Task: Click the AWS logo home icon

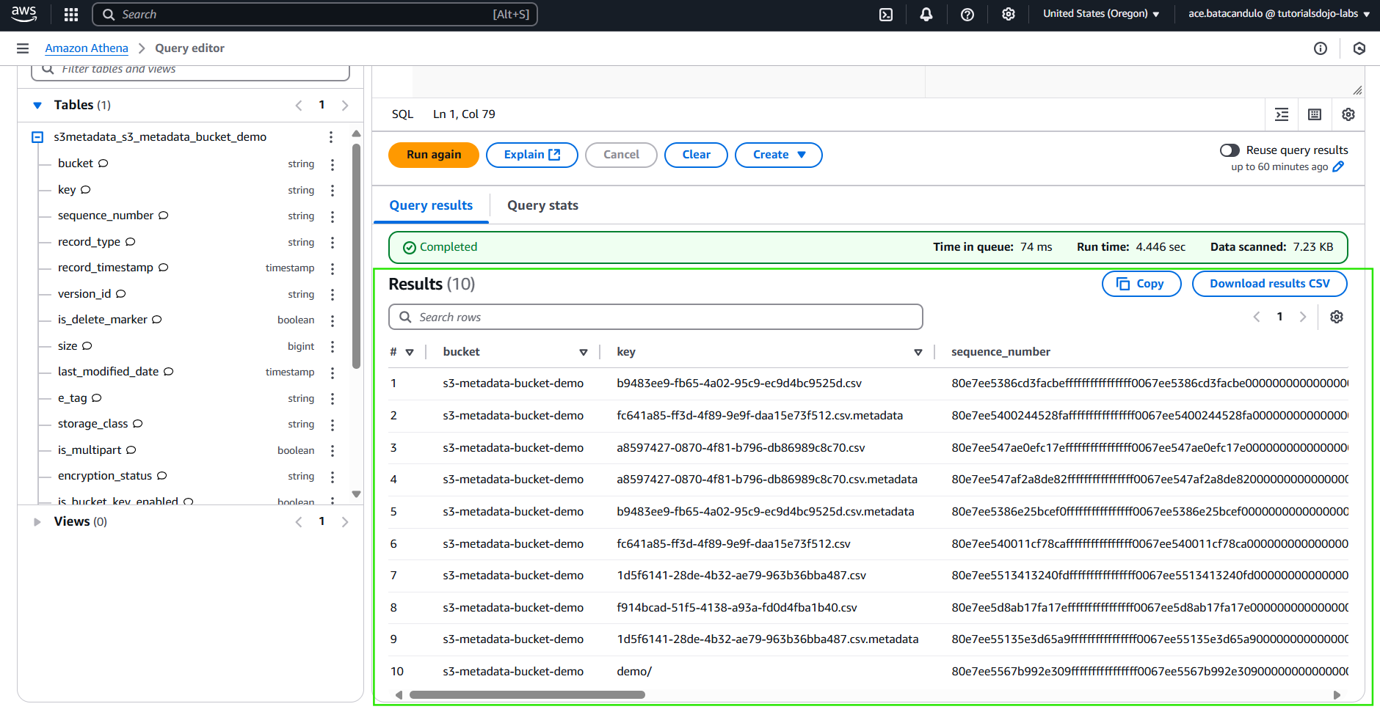Action: (24, 14)
